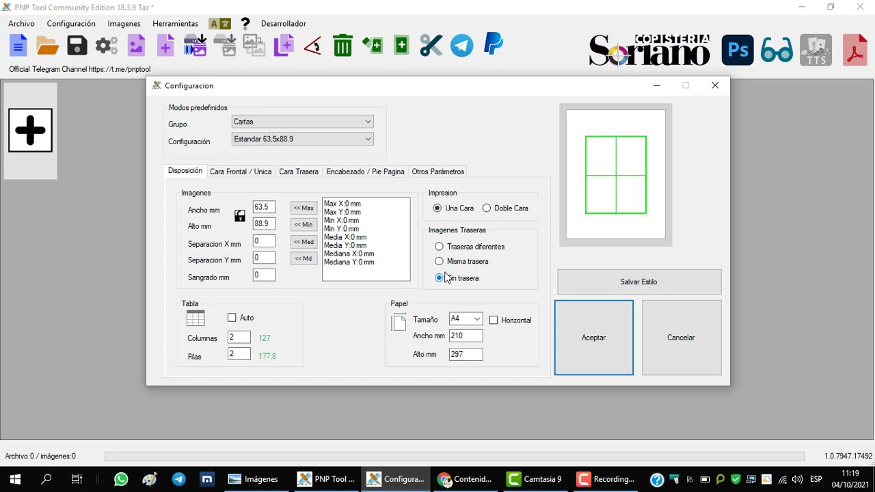The height and width of the screenshot is (492, 875).
Task: Click the green trash can icon
Action: coord(342,46)
